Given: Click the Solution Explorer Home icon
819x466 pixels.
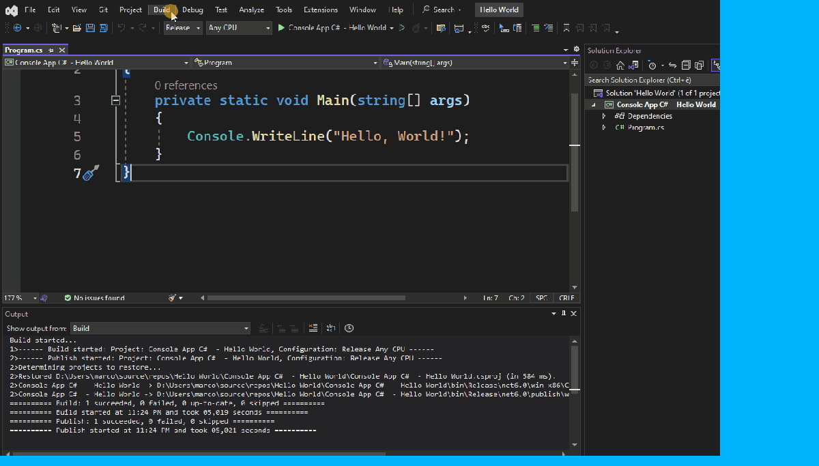Looking at the screenshot, I should [x=620, y=65].
